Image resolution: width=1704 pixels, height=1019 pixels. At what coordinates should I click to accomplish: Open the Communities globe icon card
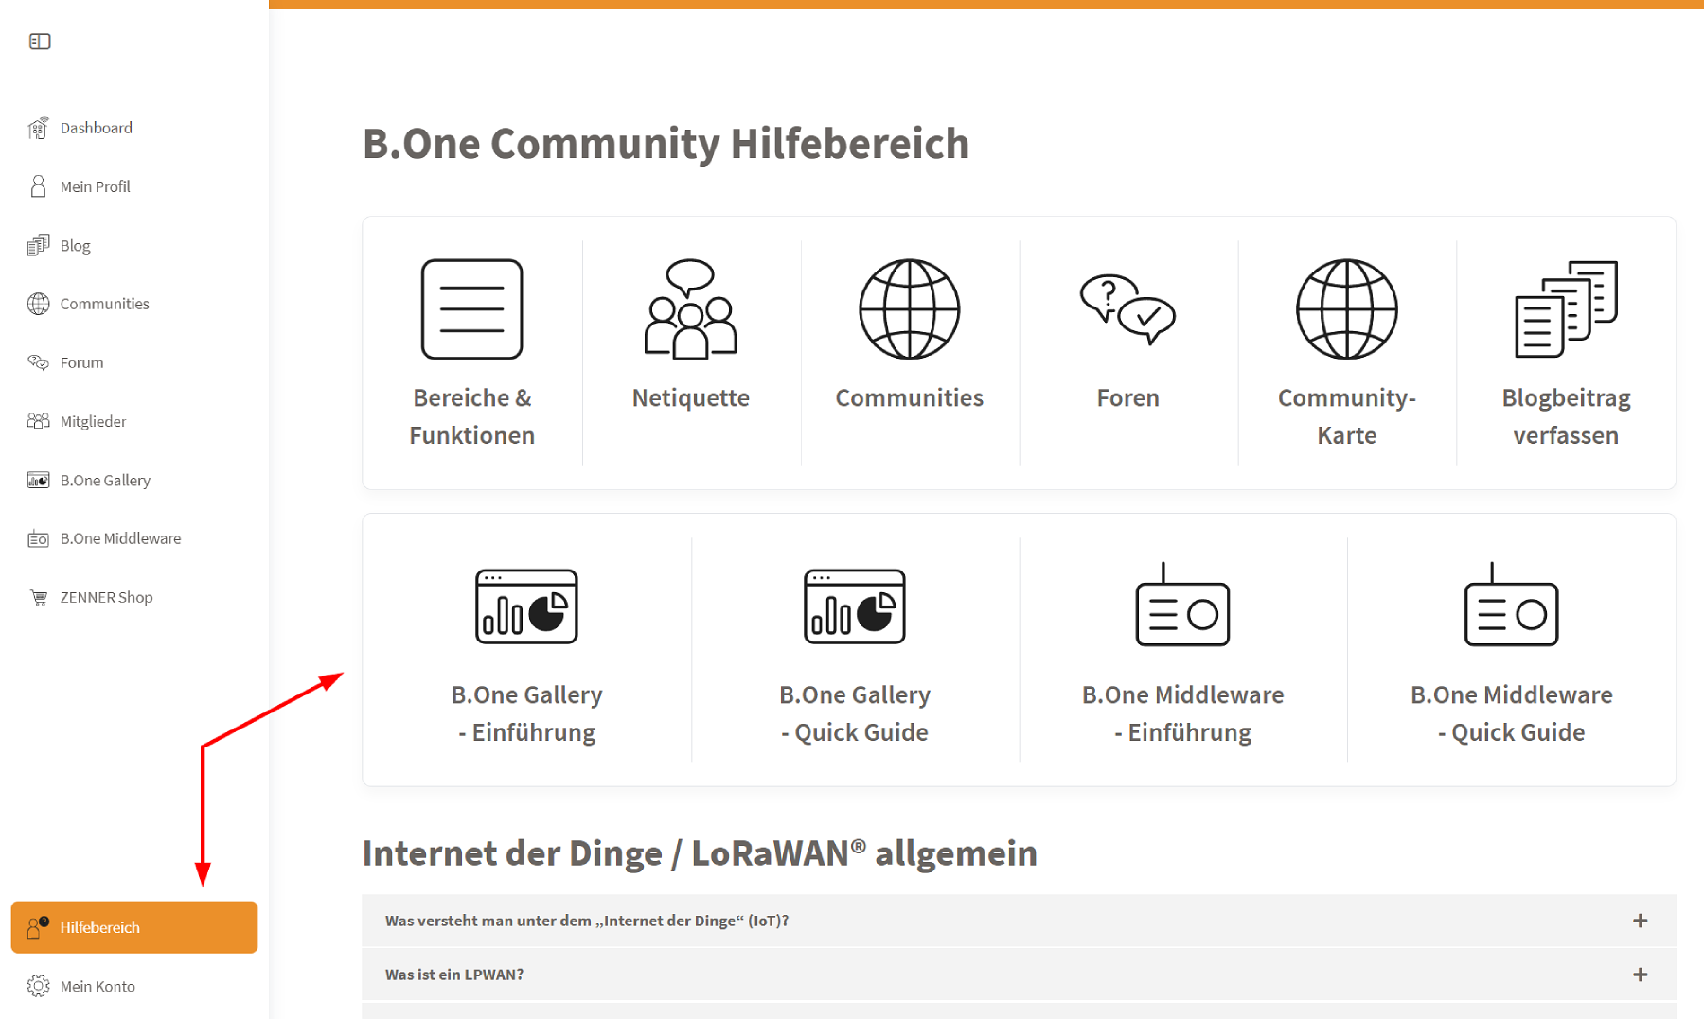coord(909,309)
